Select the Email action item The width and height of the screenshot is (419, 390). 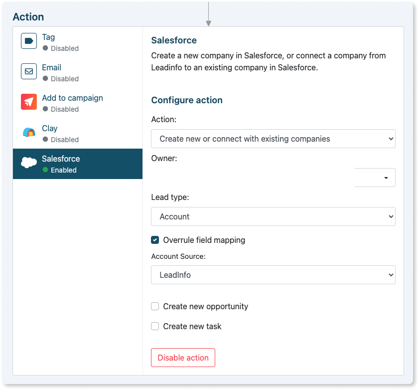click(x=78, y=72)
